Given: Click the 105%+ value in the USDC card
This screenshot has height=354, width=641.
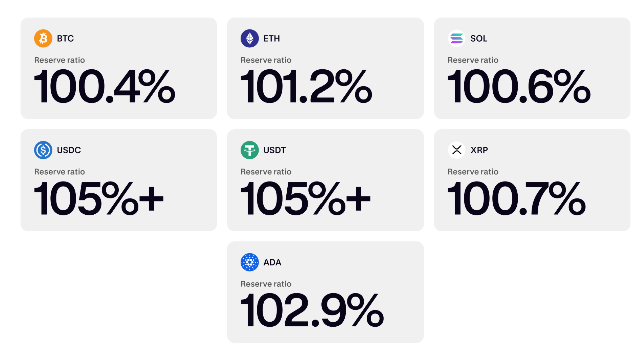Looking at the screenshot, I should [99, 198].
